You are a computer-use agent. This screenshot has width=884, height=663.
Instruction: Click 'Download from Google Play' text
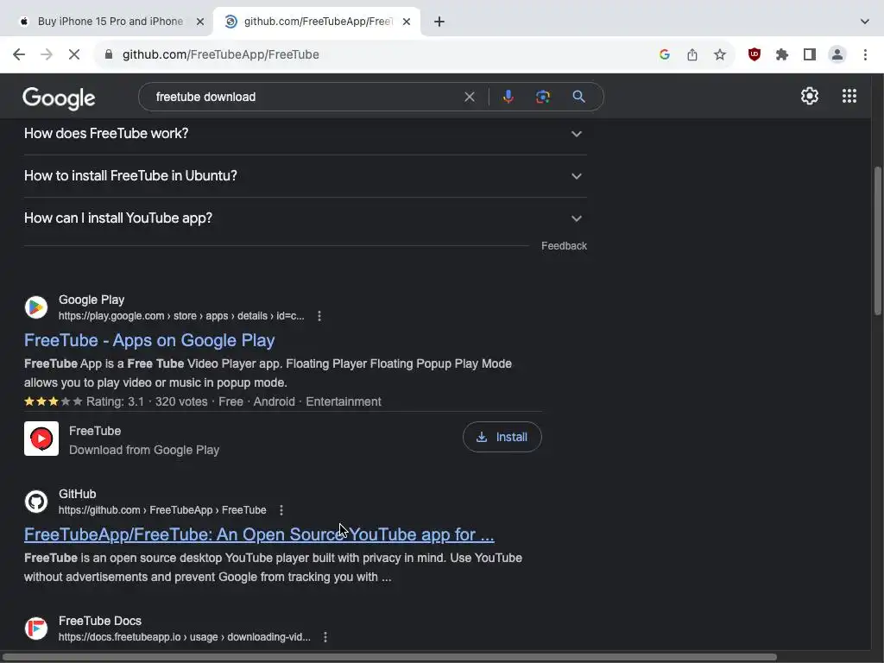point(144,450)
